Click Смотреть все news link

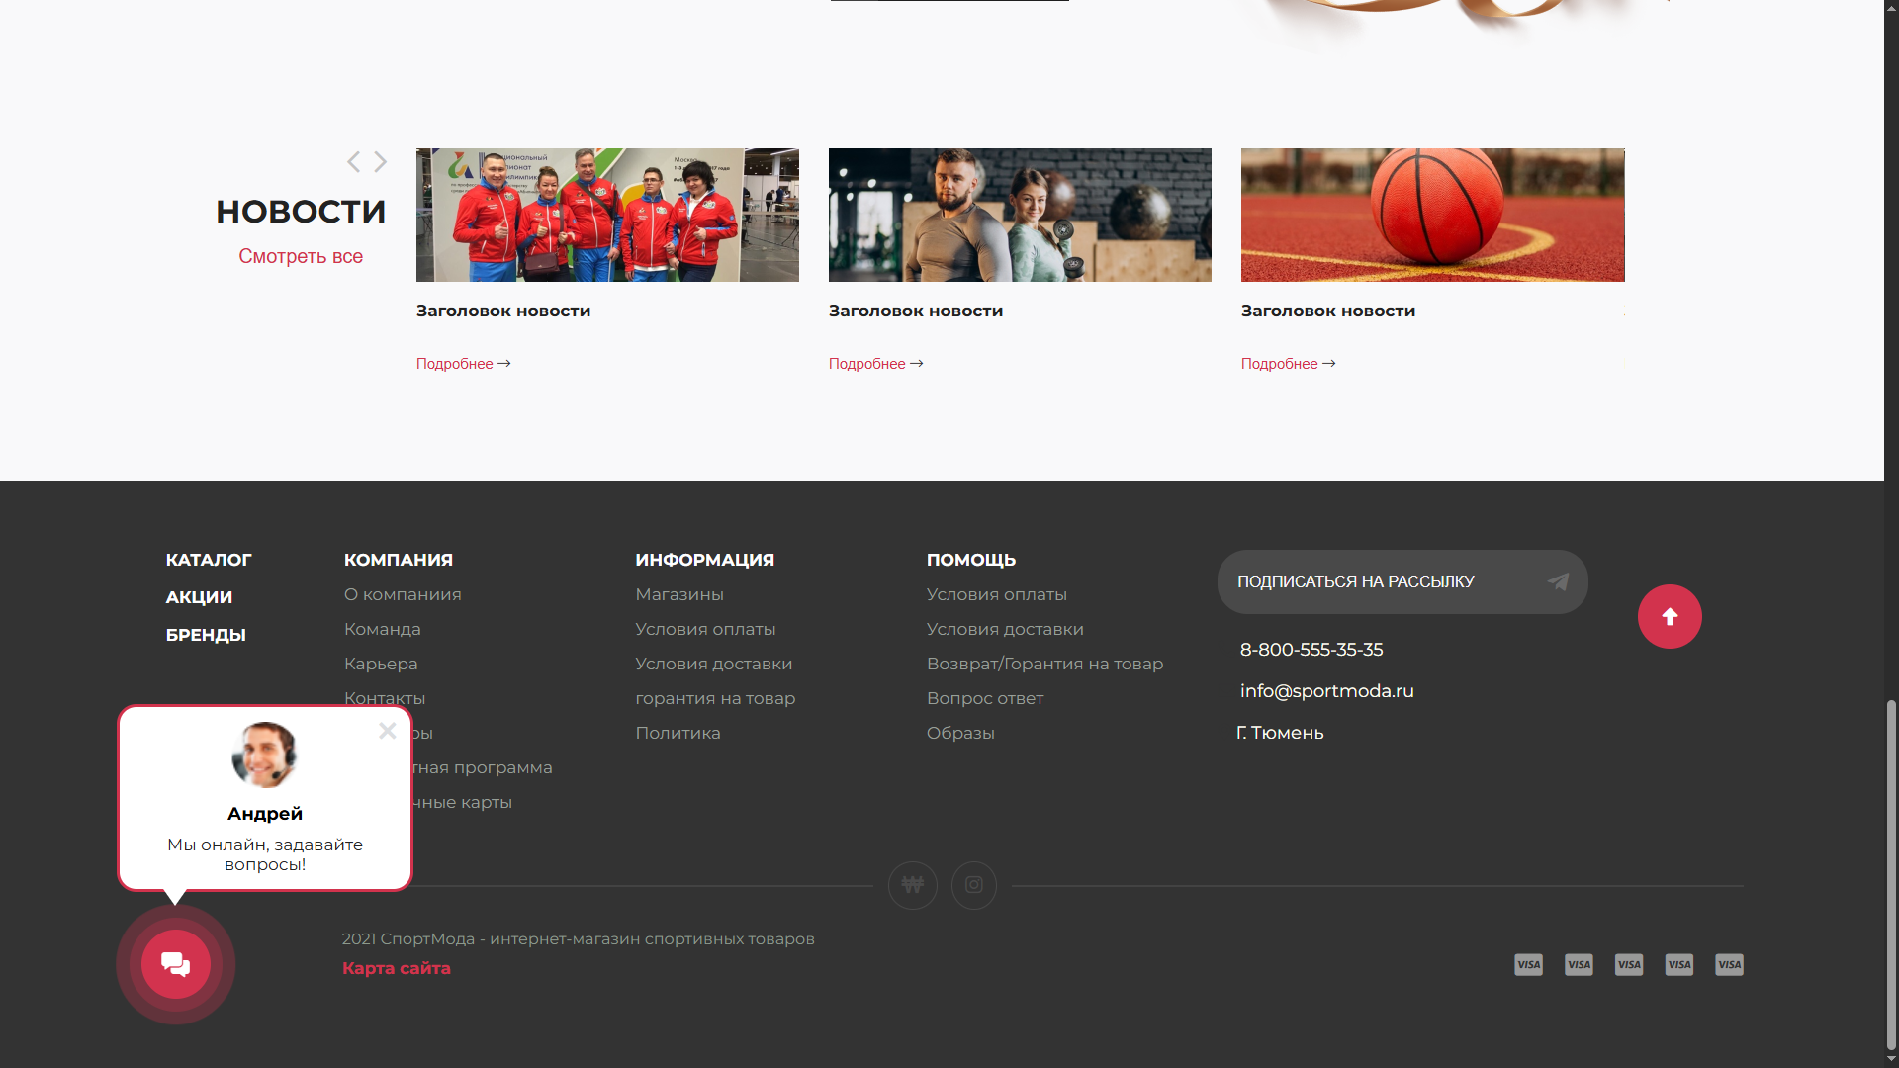(x=301, y=256)
